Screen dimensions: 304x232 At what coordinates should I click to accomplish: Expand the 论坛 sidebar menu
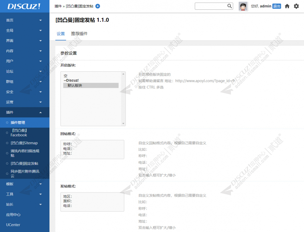click(x=25, y=71)
